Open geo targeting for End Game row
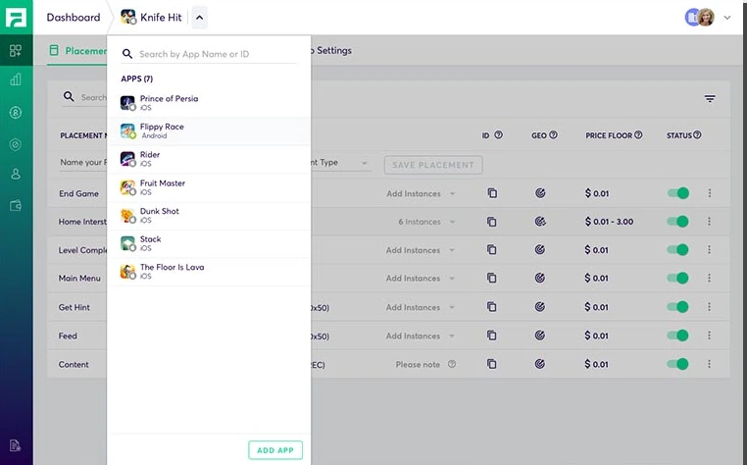The image size is (747, 465). [x=540, y=193]
